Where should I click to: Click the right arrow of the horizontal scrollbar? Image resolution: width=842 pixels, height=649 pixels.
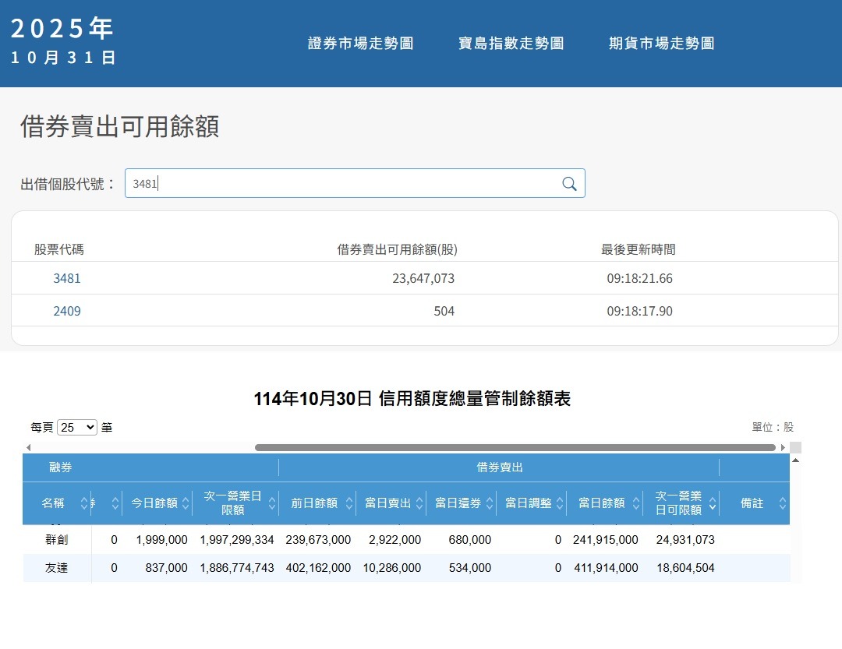(x=783, y=448)
